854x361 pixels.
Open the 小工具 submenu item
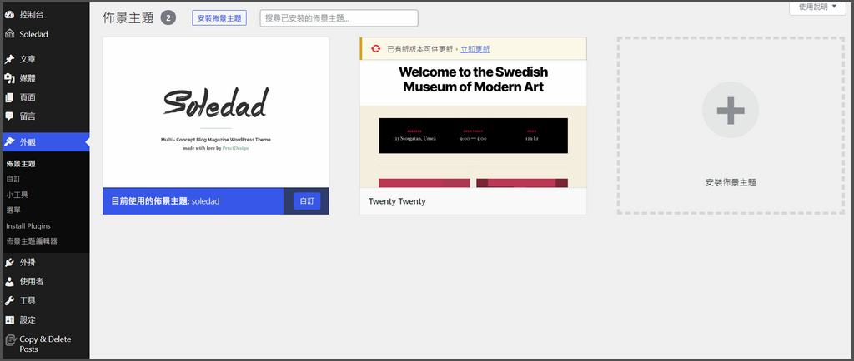17,195
